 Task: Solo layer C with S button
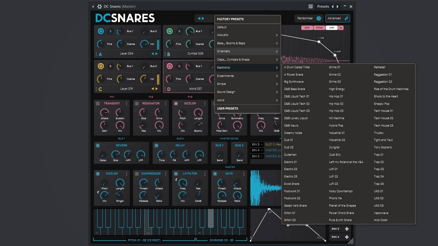pyautogui.click(x=110, y=66)
